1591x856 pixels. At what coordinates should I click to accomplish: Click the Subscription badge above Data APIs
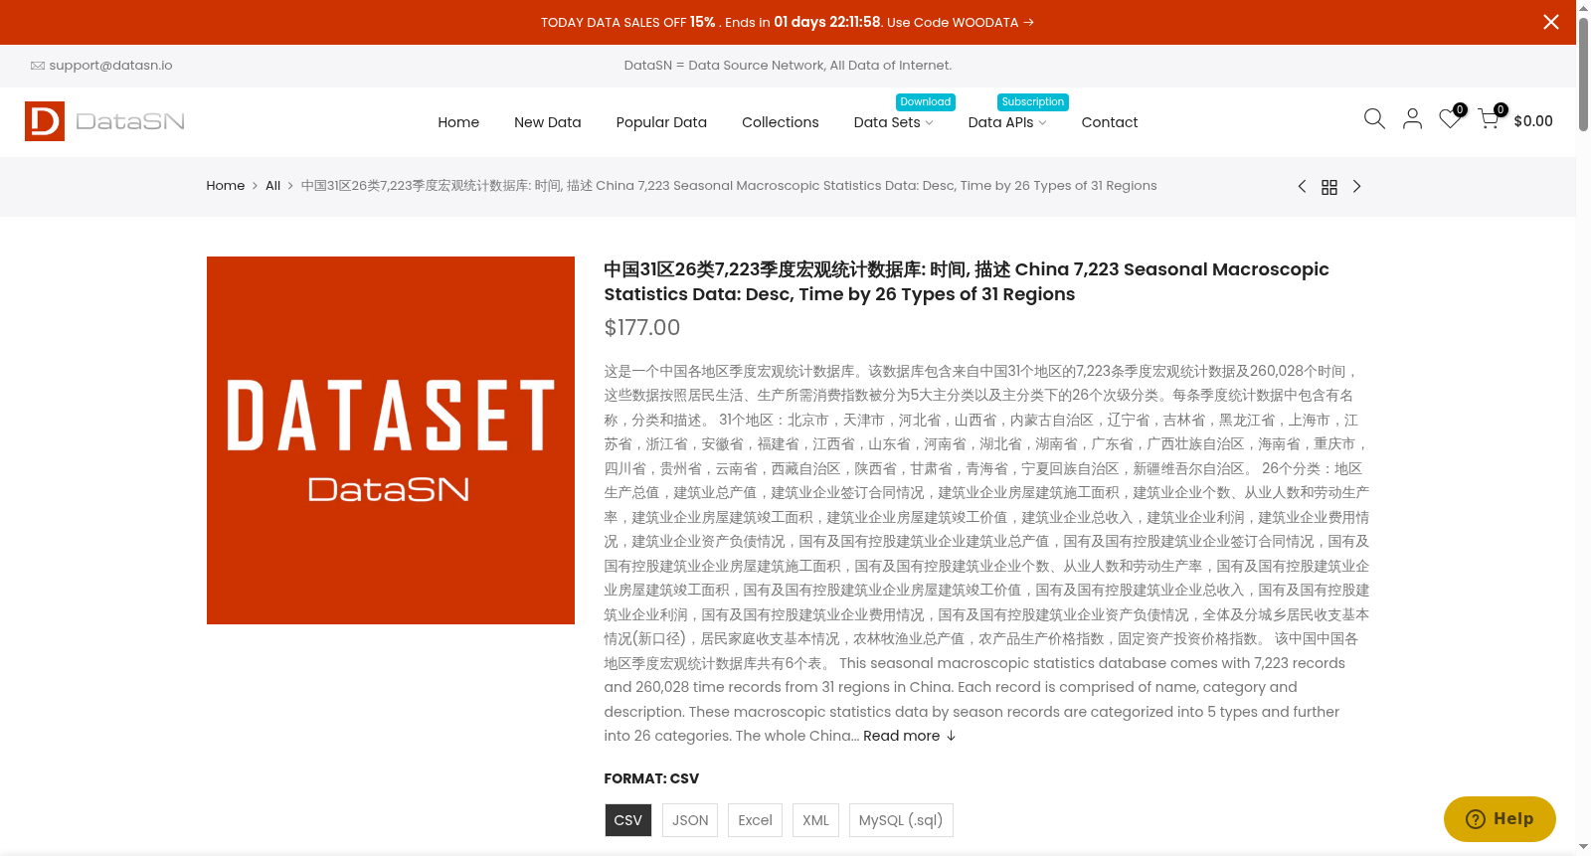pyautogui.click(x=1033, y=102)
